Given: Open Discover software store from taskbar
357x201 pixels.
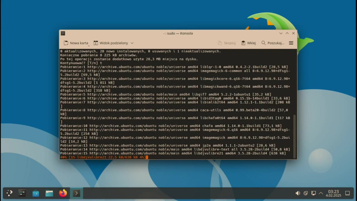Looking at the screenshot, I should 36,193.
